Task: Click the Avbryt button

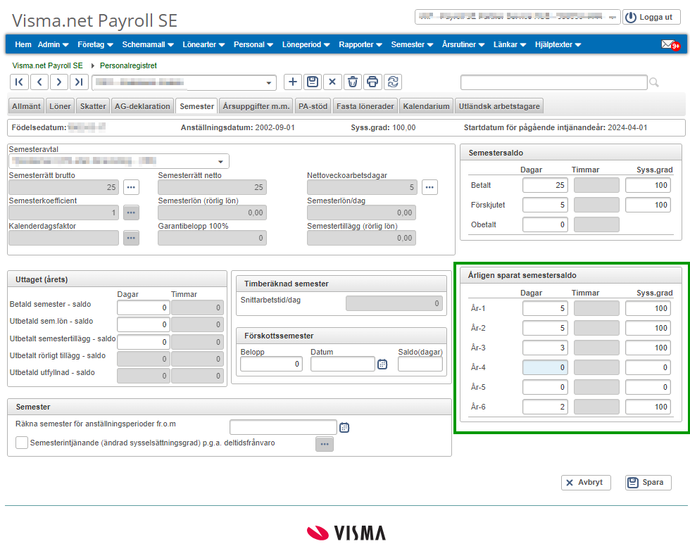Action: point(586,483)
